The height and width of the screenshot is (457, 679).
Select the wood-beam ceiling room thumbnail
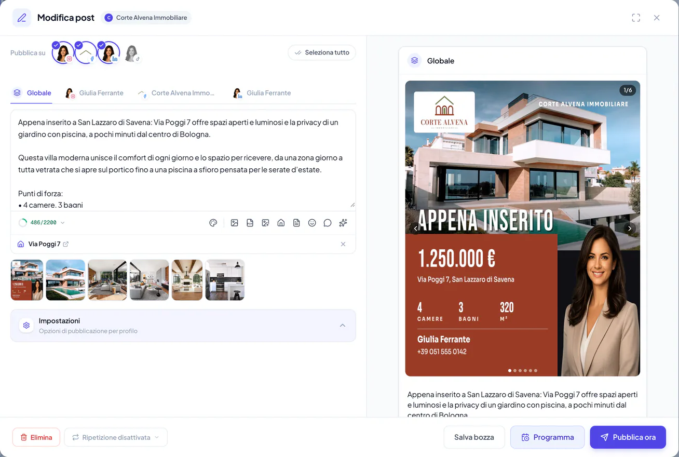pos(187,280)
